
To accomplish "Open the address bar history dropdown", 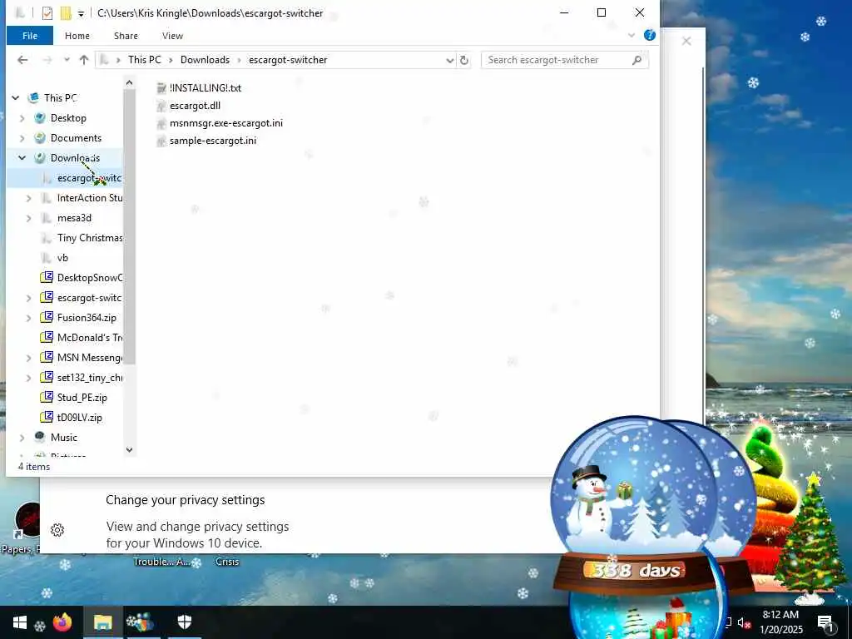I will pos(450,60).
